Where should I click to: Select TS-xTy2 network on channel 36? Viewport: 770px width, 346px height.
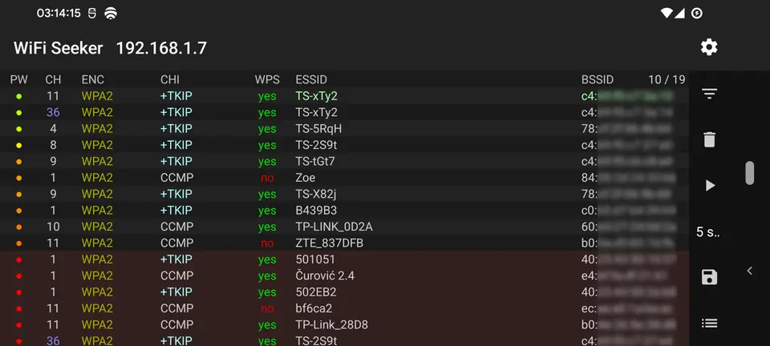pyautogui.click(x=345, y=112)
